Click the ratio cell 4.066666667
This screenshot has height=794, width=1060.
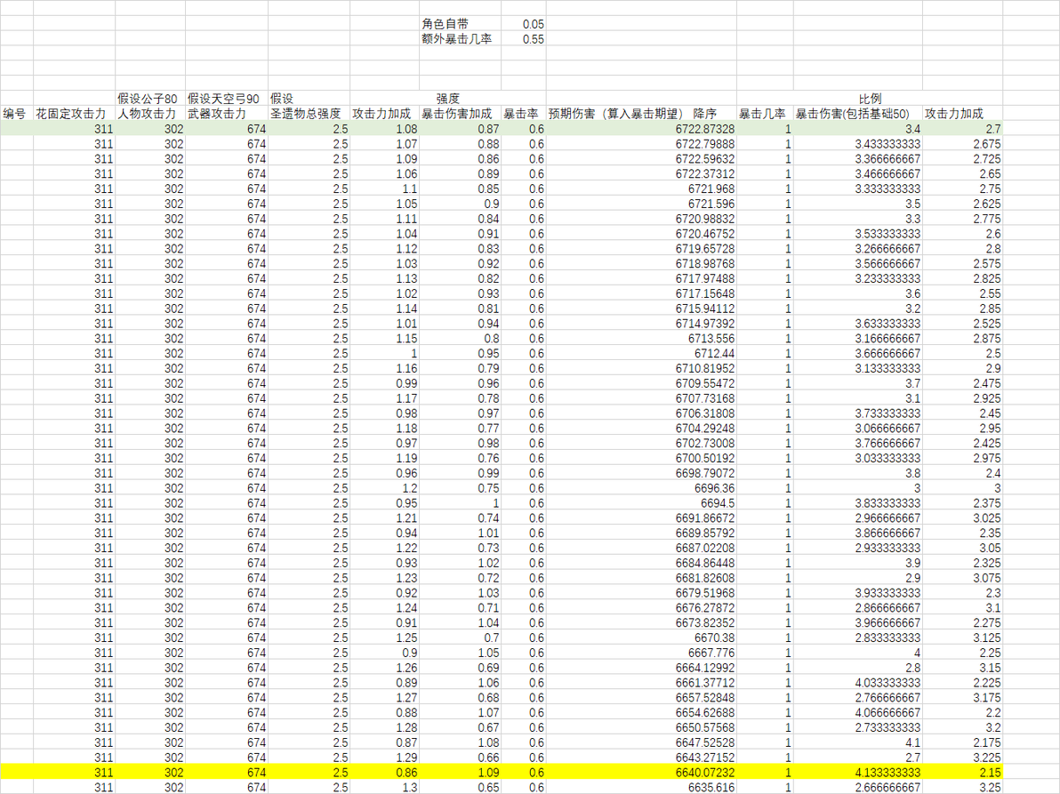[858, 712]
